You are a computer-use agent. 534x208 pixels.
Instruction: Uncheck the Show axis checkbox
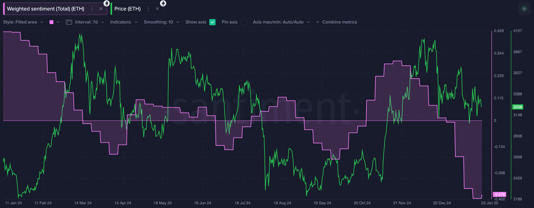pos(212,22)
